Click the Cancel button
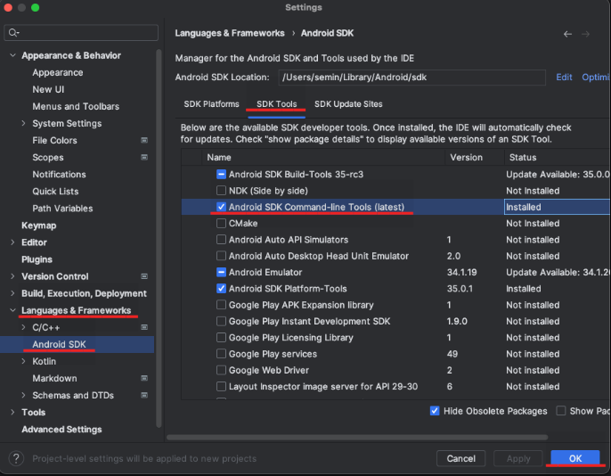This screenshot has width=611, height=476. [461, 458]
